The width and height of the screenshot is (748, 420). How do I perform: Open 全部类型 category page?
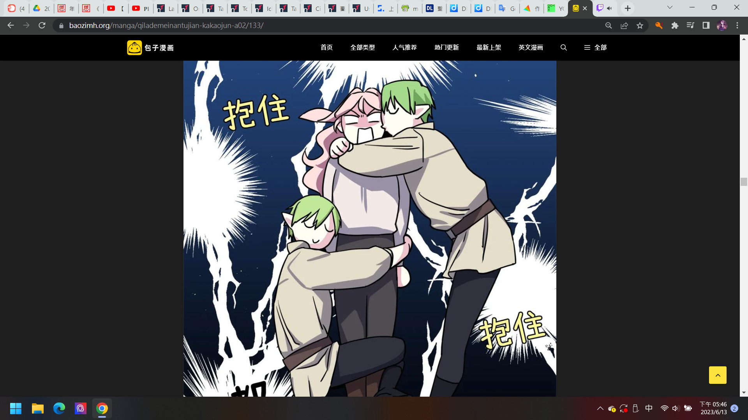[x=362, y=47]
